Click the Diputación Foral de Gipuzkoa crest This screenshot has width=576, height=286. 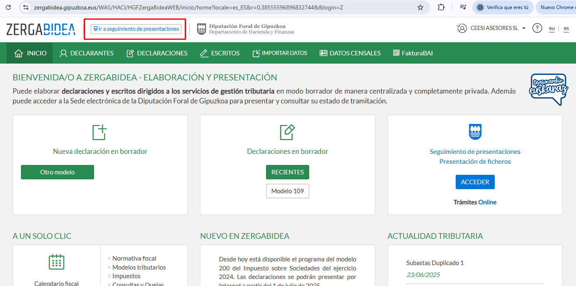tap(201, 29)
